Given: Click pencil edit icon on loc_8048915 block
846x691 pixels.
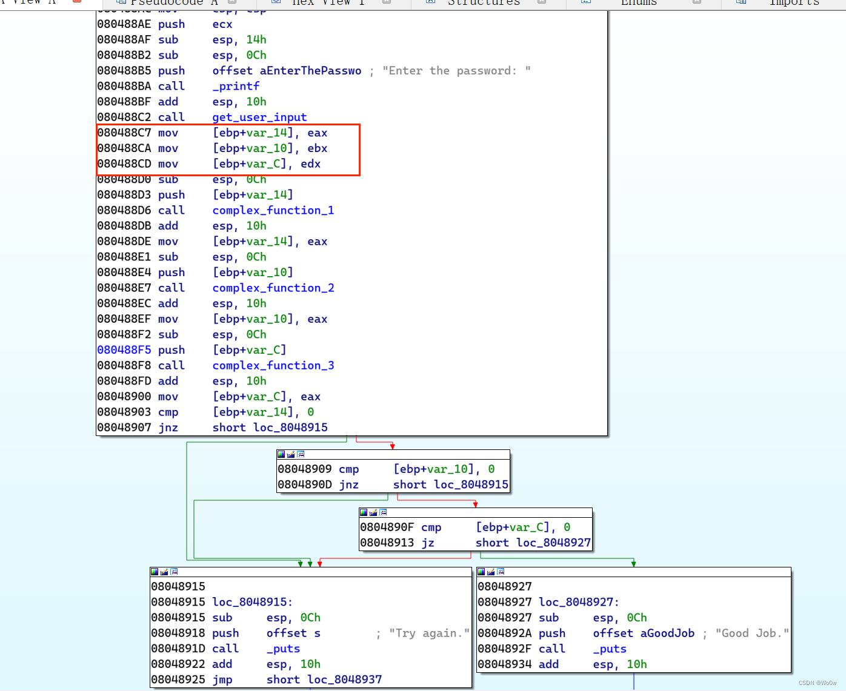Looking at the screenshot, I should coord(164,572).
